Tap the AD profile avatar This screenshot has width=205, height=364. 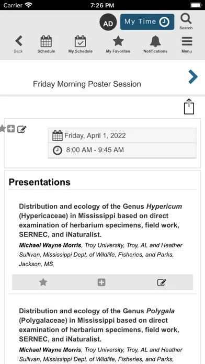click(x=108, y=22)
